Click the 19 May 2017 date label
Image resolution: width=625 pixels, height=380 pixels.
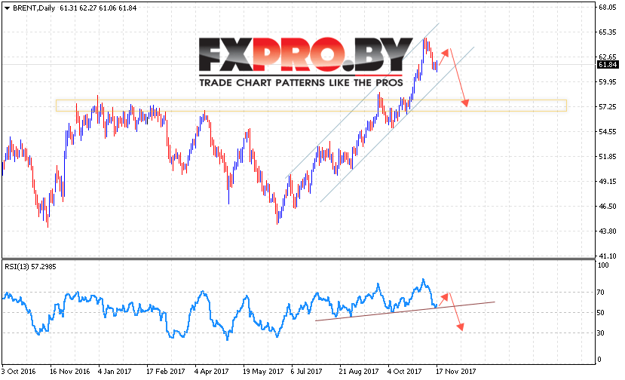pos(263,372)
